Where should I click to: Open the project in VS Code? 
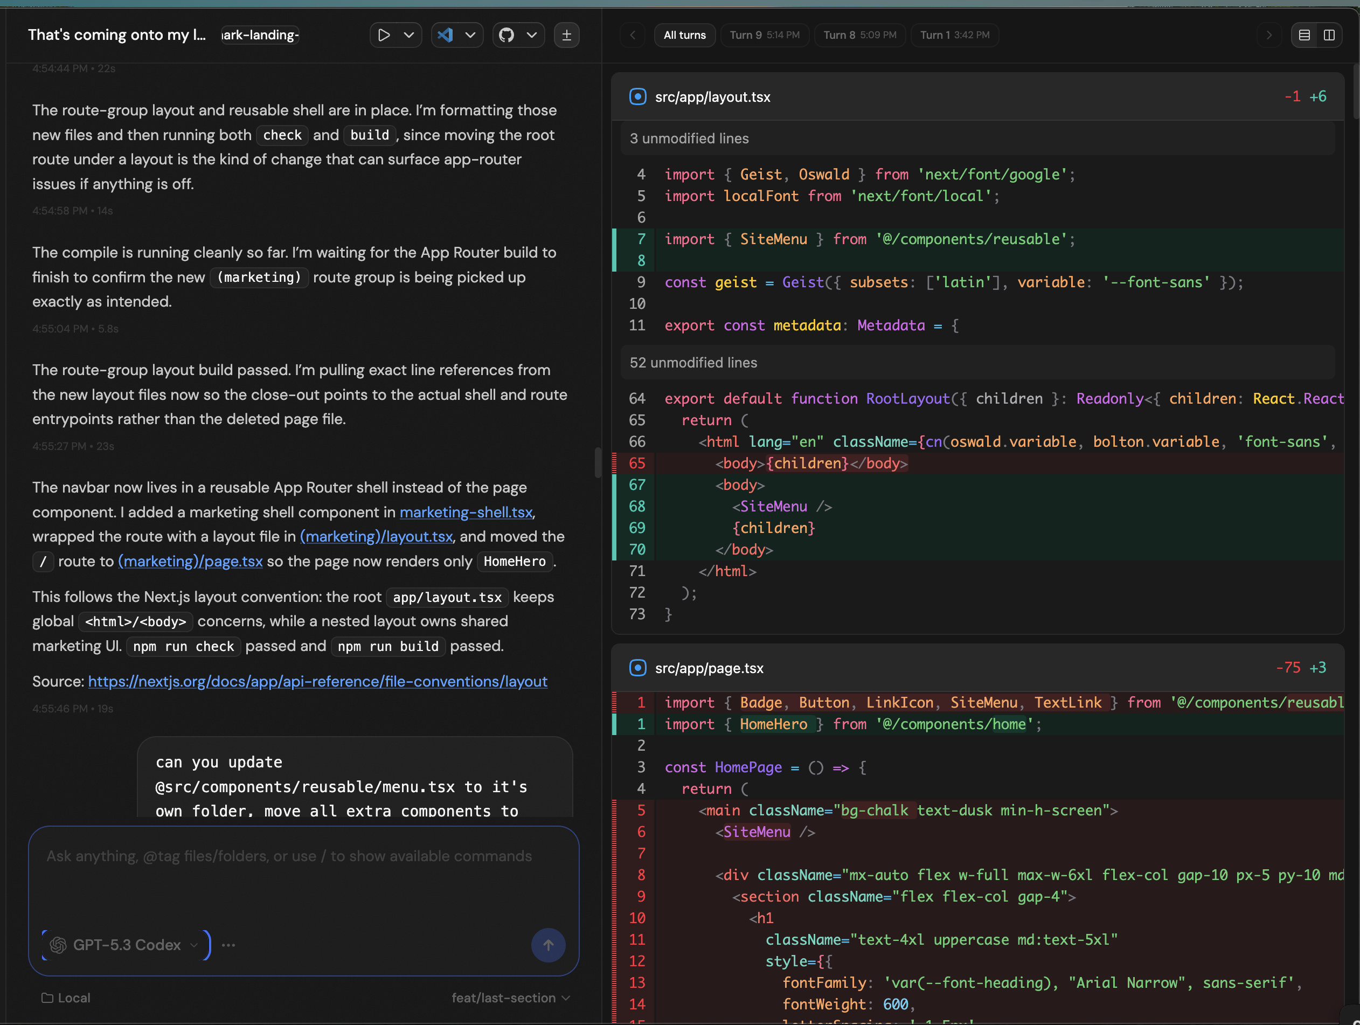pyautogui.click(x=445, y=35)
